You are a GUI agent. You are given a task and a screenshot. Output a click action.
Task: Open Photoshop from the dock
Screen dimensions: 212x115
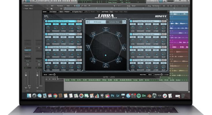point(113,95)
